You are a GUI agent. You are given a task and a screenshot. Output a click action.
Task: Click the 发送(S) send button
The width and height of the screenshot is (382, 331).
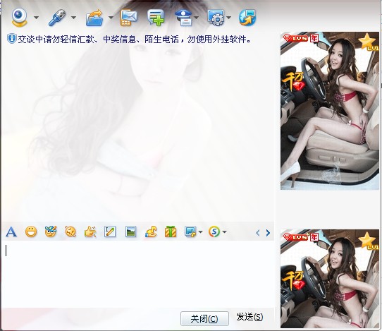tap(249, 317)
